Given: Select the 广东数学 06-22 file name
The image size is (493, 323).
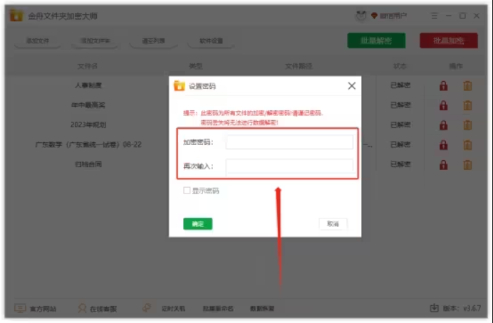Looking at the screenshot, I should (88, 144).
